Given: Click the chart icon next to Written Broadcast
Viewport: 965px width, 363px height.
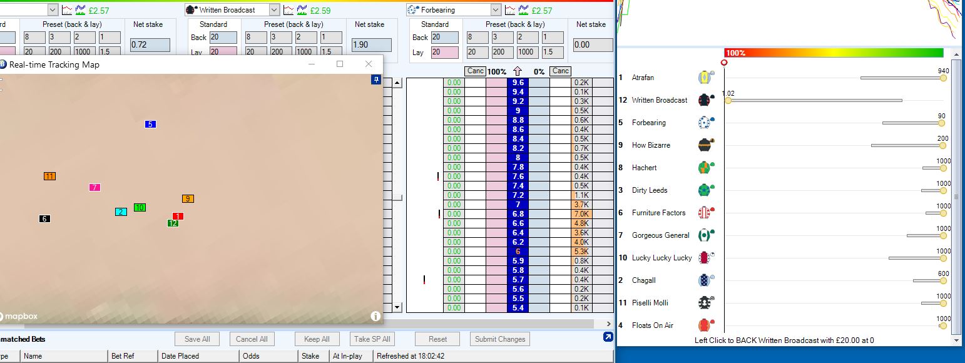Looking at the screenshot, I should [x=288, y=10].
